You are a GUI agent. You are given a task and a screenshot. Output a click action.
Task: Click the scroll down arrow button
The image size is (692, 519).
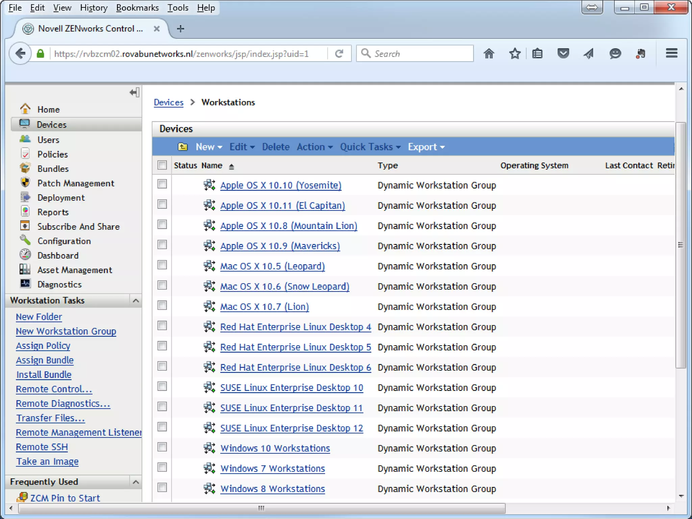(681, 496)
